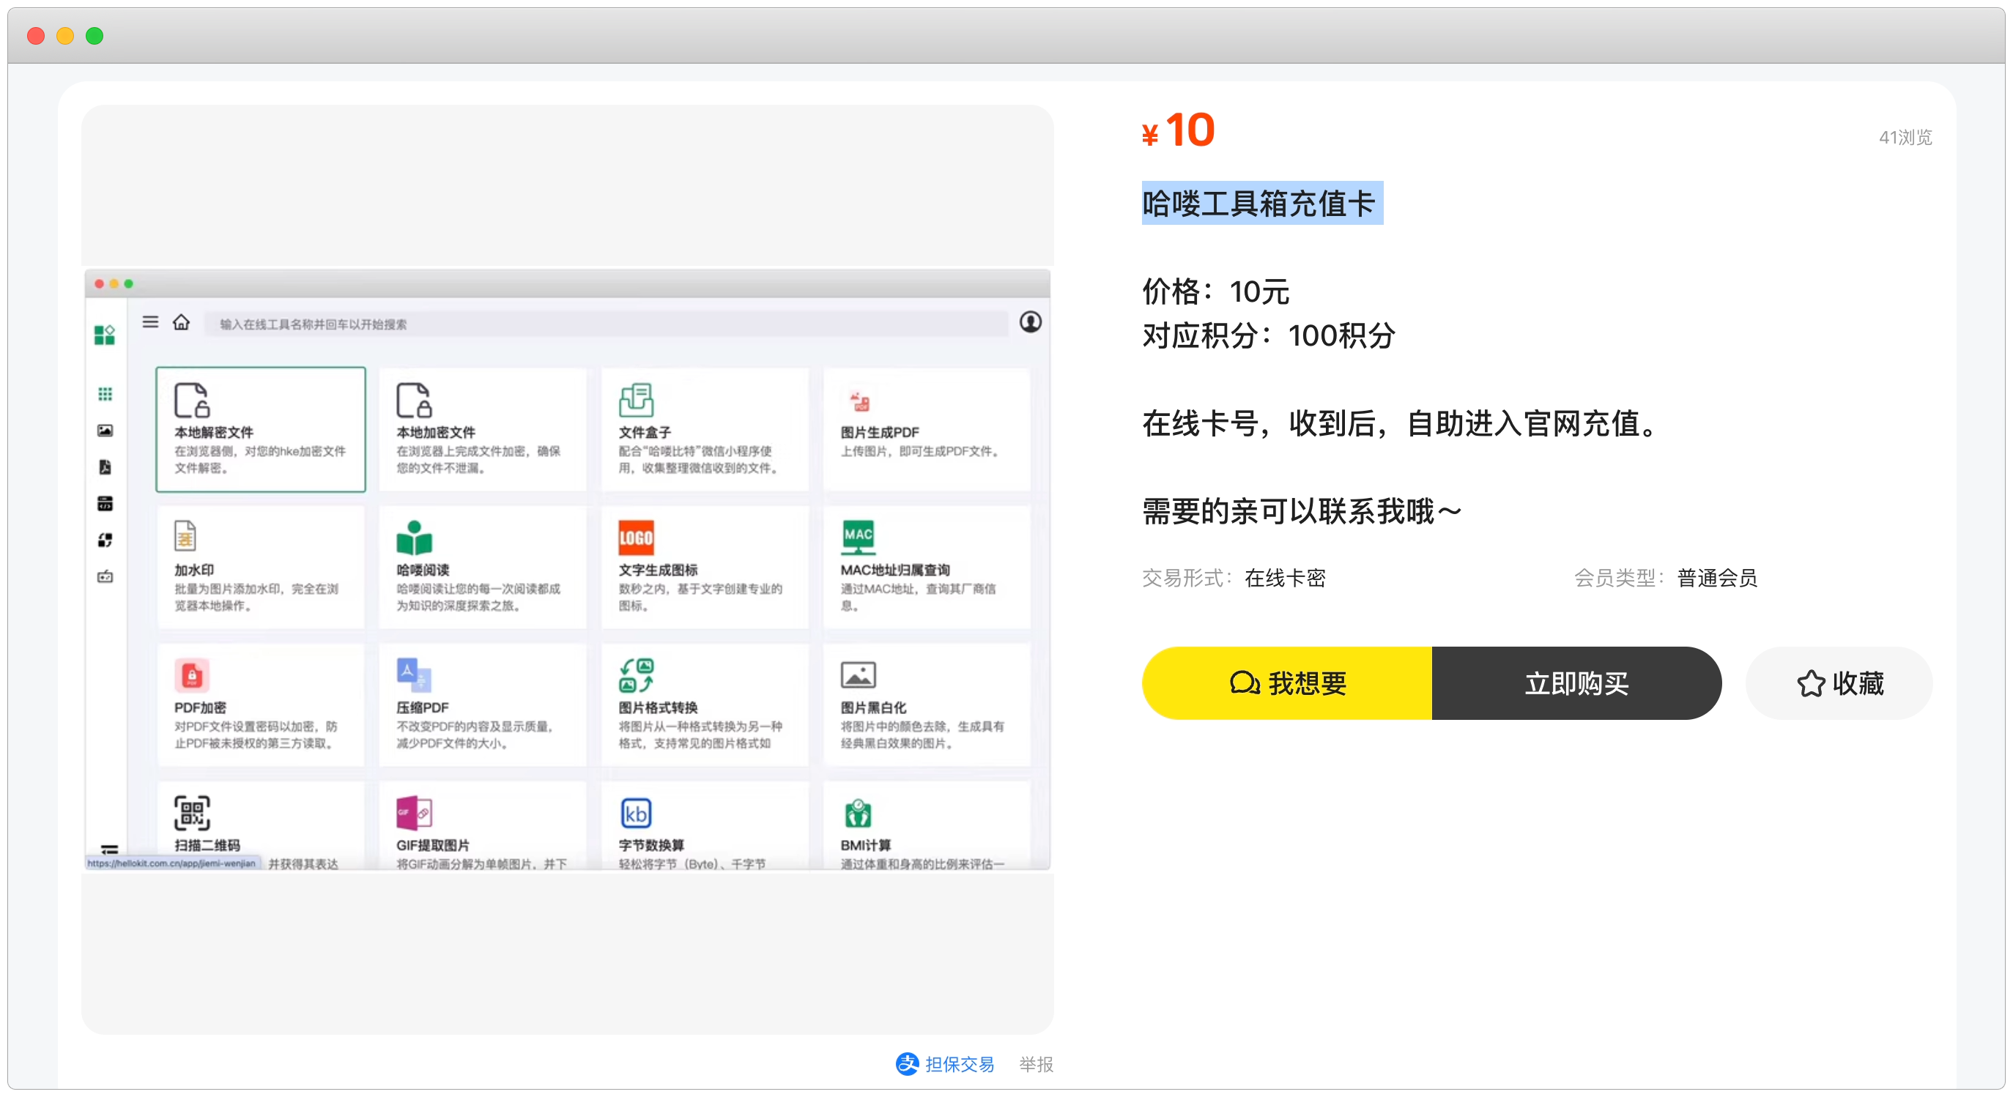Image resolution: width=2013 pixels, height=1097 pixels.
Task: Click the user profile icon in the toolbox
Action: [1030, 322]
